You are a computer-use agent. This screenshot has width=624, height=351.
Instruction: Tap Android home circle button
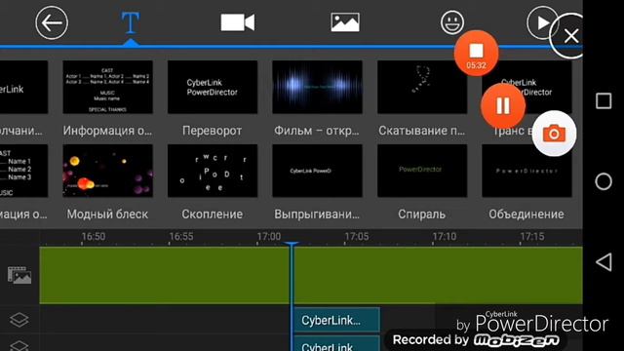coord(604,181)
